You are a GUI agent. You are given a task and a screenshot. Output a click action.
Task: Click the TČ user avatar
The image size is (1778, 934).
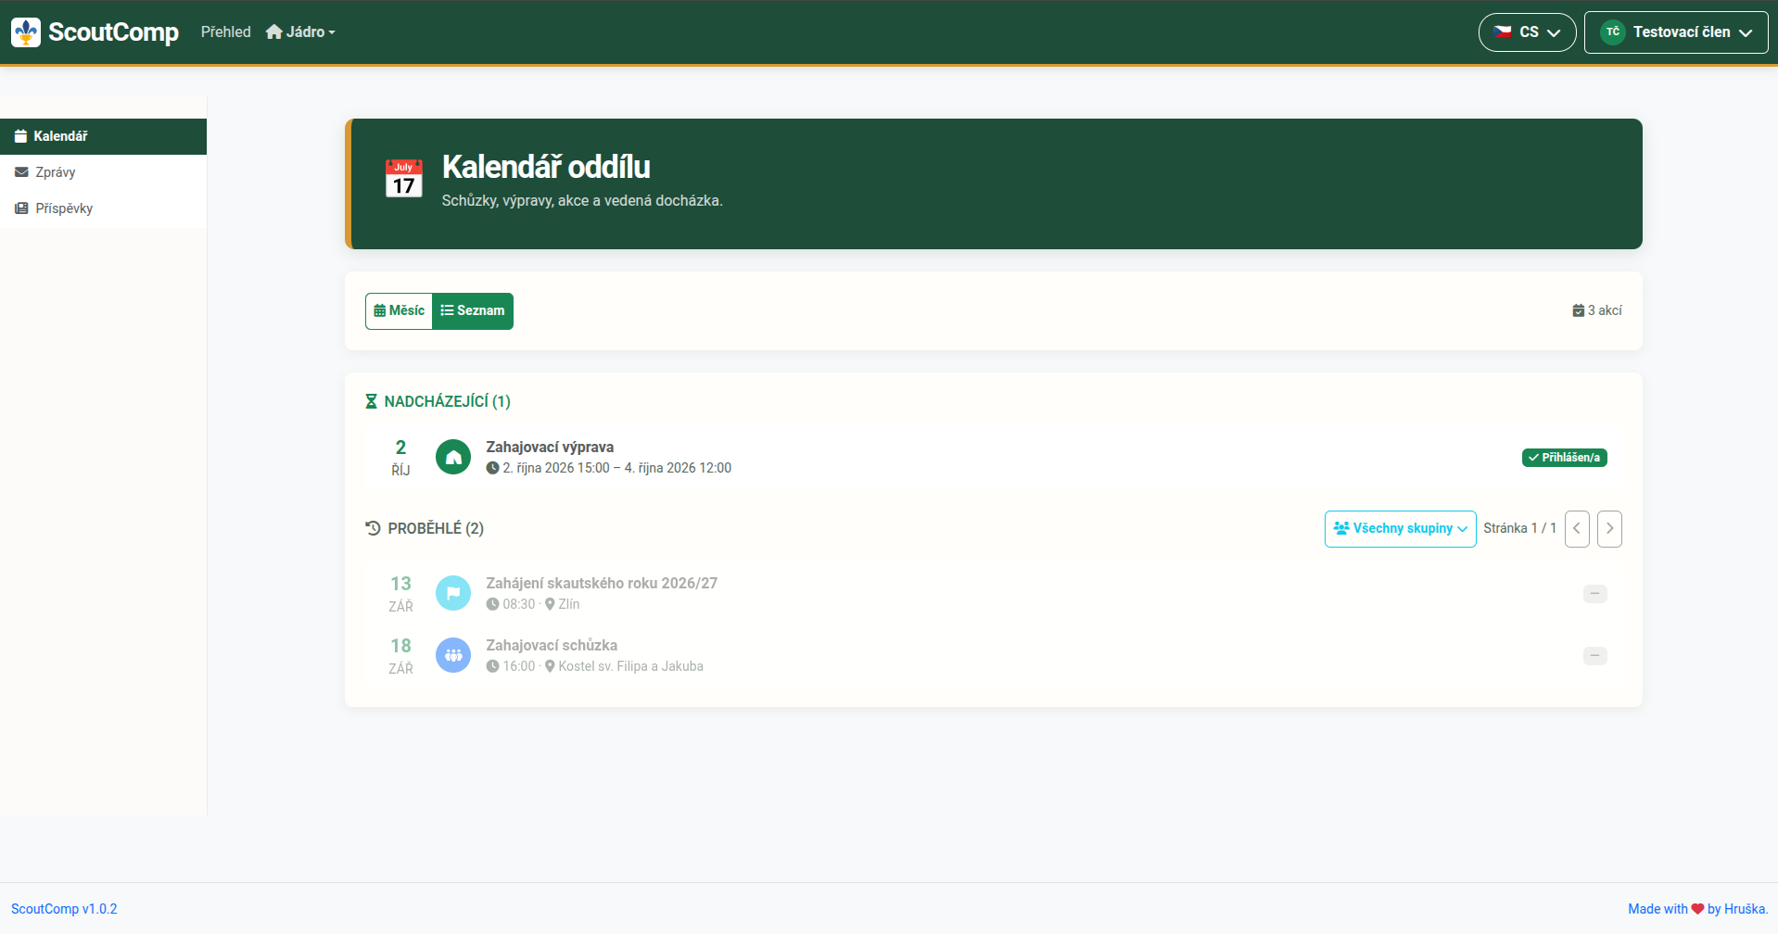click(x=1613, y=32)
